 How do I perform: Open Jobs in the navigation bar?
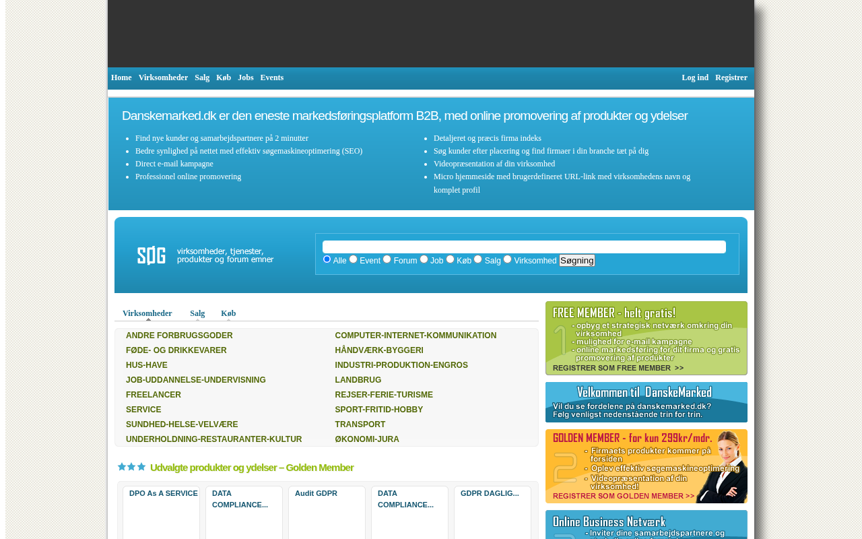tap(246, 77)
